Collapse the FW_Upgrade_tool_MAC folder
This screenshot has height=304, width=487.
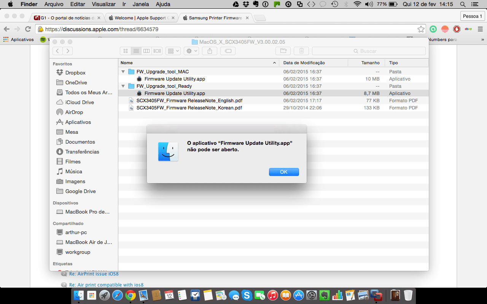123,71
